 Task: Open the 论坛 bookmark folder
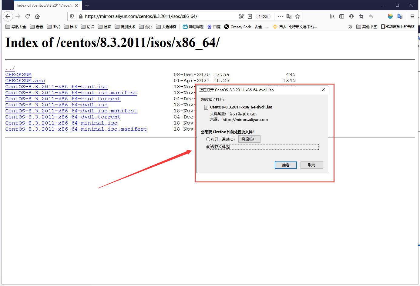click(87, 27)
